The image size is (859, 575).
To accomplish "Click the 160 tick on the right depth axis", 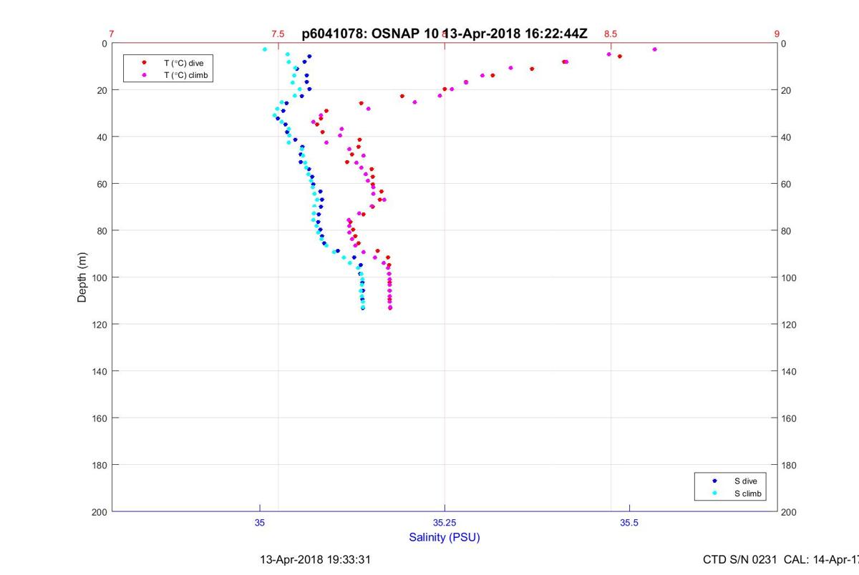I will [x=788, y=418].
